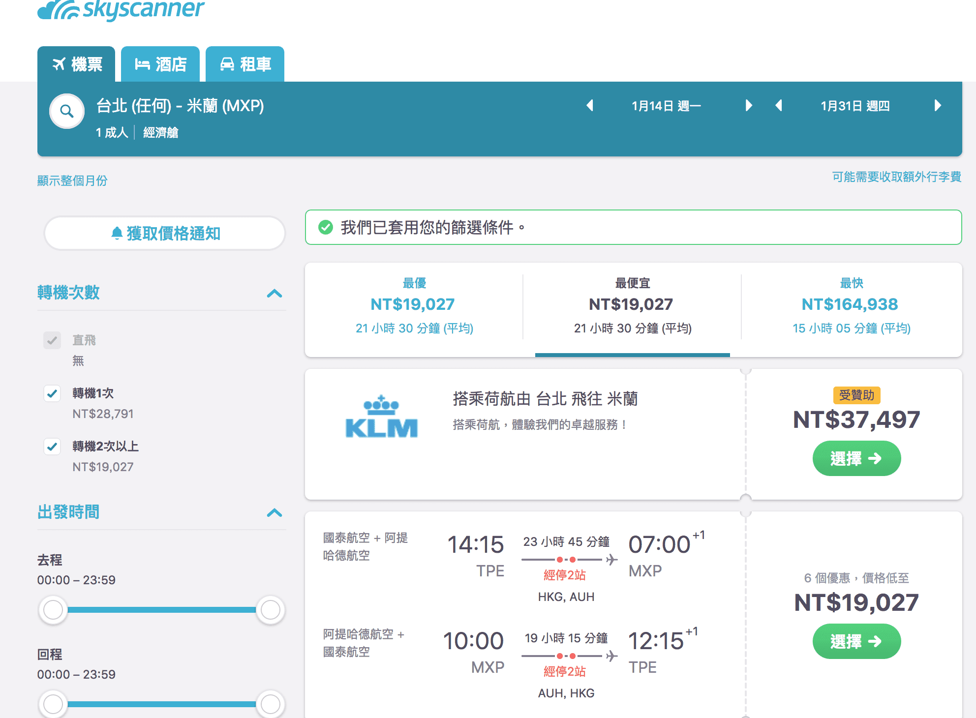Click the 國泰航空 + 阿提哈德航空 outbound airline label
The height and width of the screenshot is (718, 976).
(x=366, y=546)
